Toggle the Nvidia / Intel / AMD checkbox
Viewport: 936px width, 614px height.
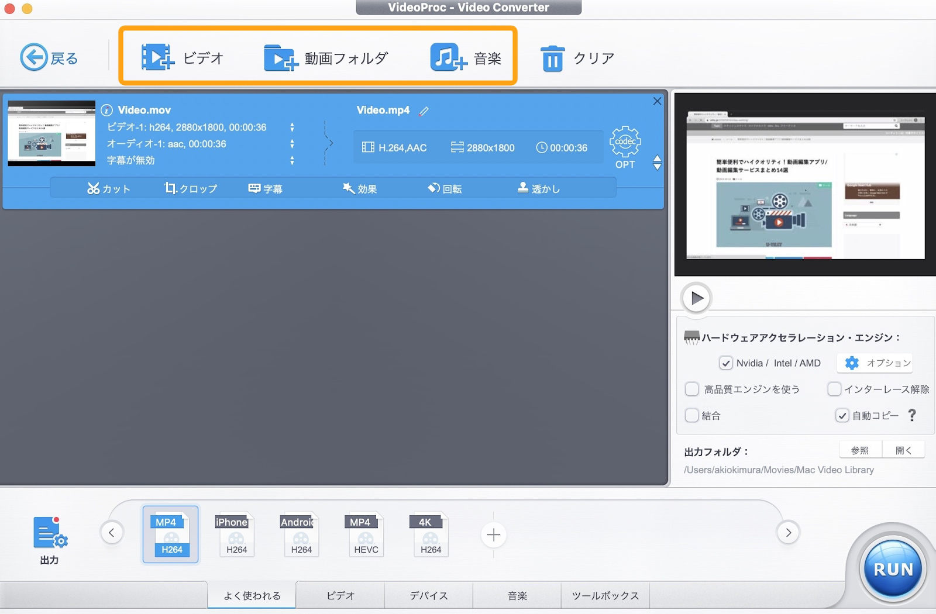tap(725, 363)
